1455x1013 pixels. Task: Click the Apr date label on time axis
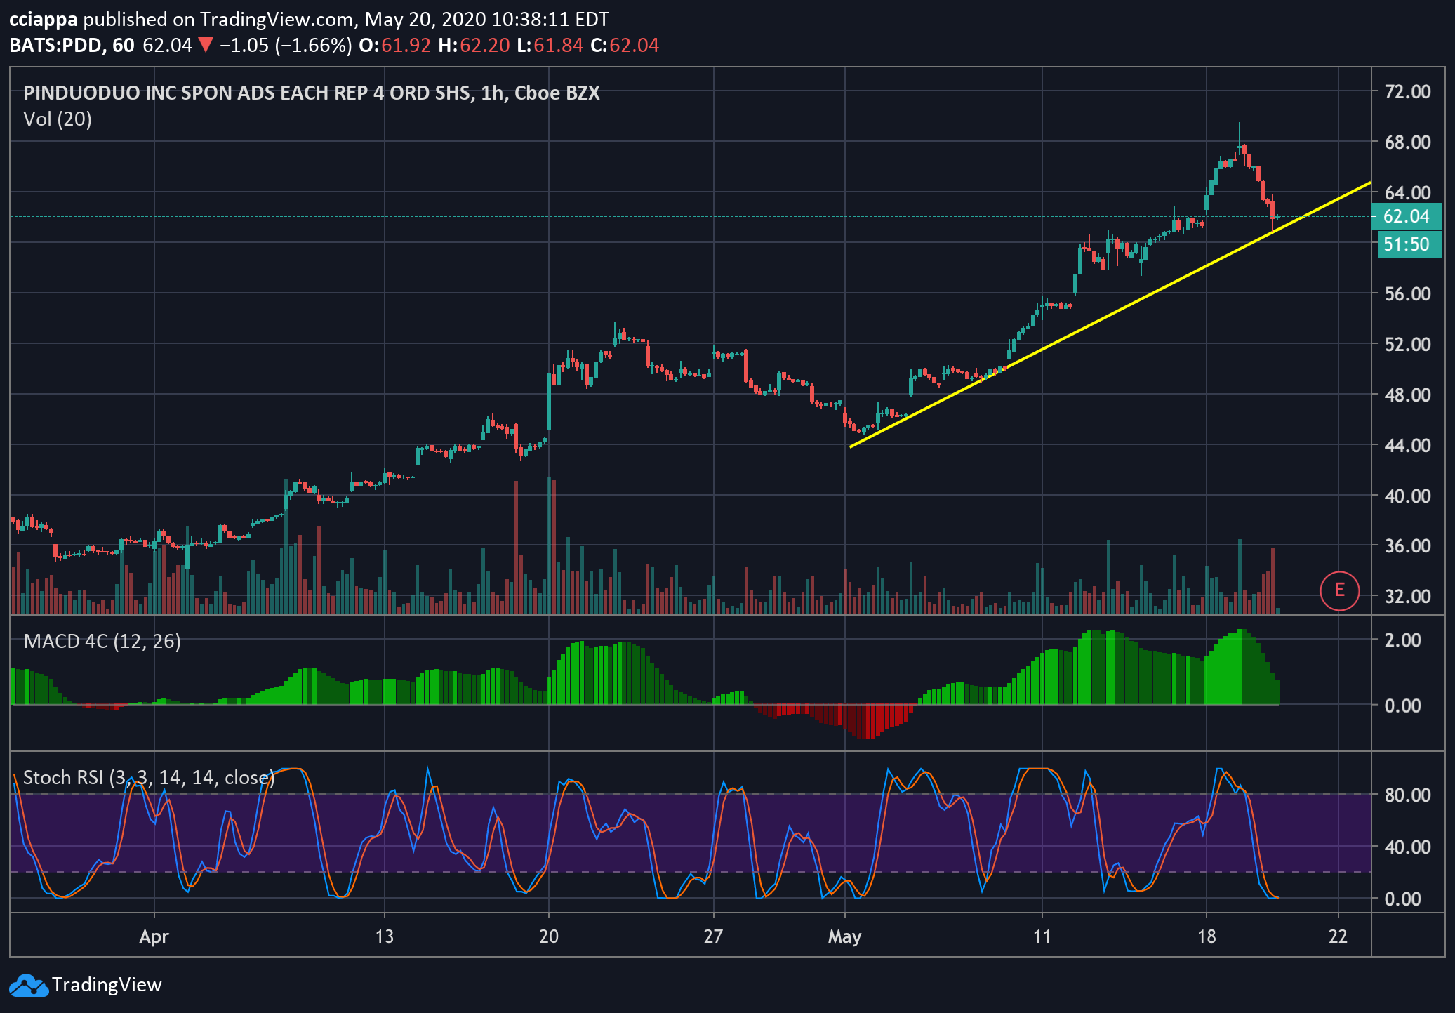pyautogui.click(x=154, y=937)
